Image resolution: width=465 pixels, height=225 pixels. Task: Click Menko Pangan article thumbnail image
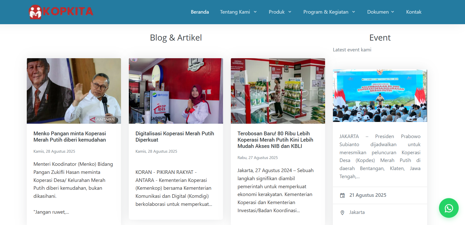coord(74,91)
